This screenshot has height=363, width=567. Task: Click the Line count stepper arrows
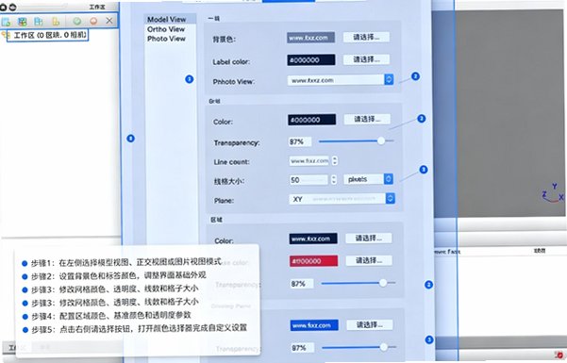coord(335,161)
